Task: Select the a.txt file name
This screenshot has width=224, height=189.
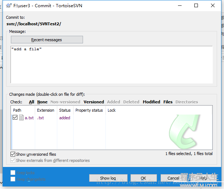Action: 29,118
